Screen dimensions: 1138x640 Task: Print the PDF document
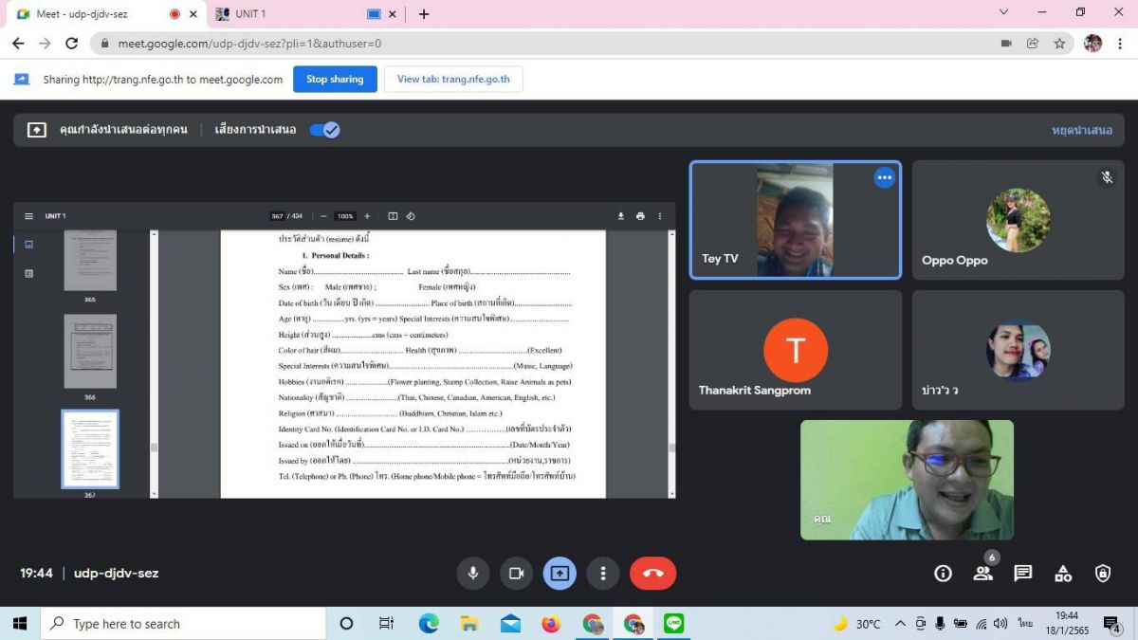click(640, 216)
